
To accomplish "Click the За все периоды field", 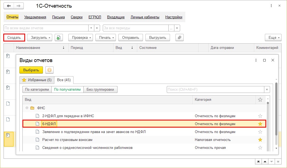I will [136, 28].
